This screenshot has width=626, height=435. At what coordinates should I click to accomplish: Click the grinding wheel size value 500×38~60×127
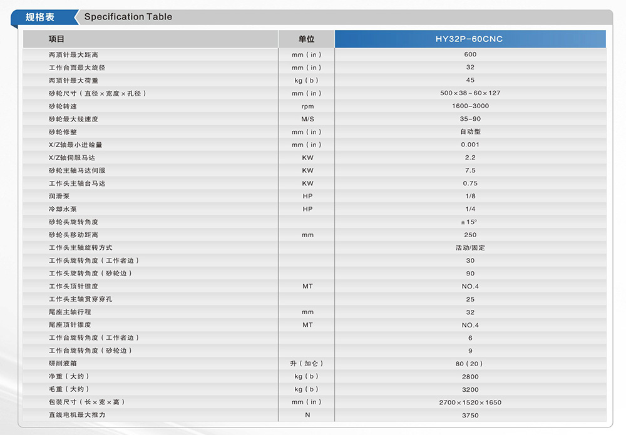click(x=470, y=93)
